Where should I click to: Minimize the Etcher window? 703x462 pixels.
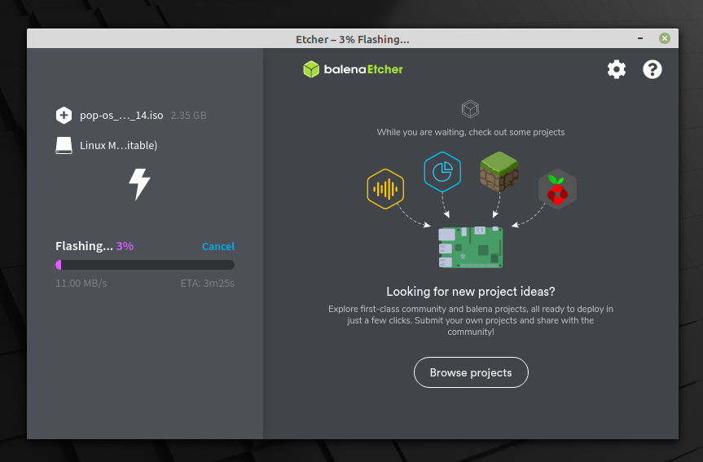click(640, 38)
